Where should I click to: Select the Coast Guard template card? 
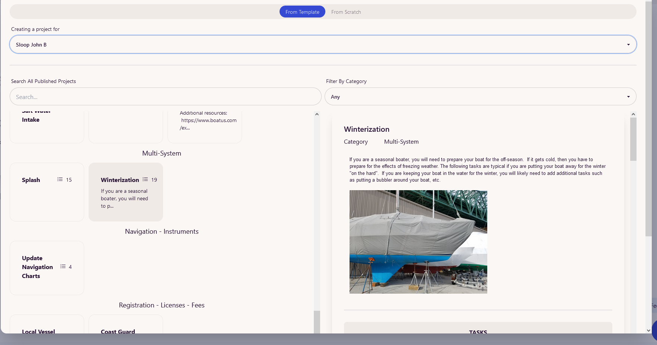click(x=126, y=324)
